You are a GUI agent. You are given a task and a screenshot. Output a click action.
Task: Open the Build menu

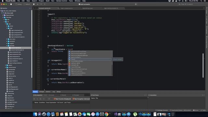tap(47, 1)
